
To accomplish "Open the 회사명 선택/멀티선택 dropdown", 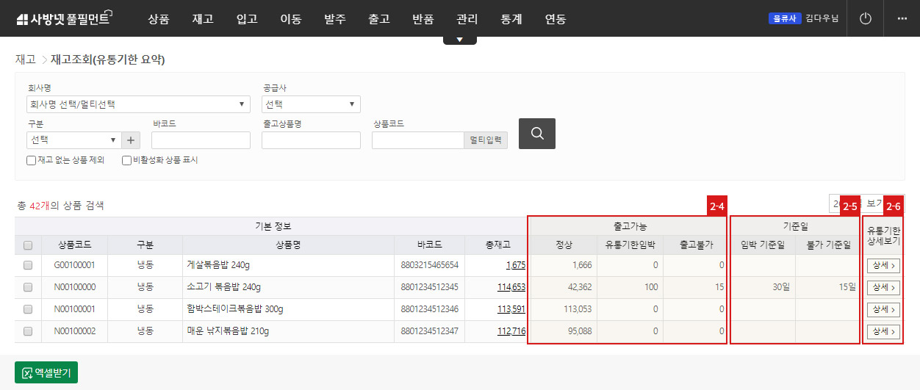I will click(x=138, y=104).
